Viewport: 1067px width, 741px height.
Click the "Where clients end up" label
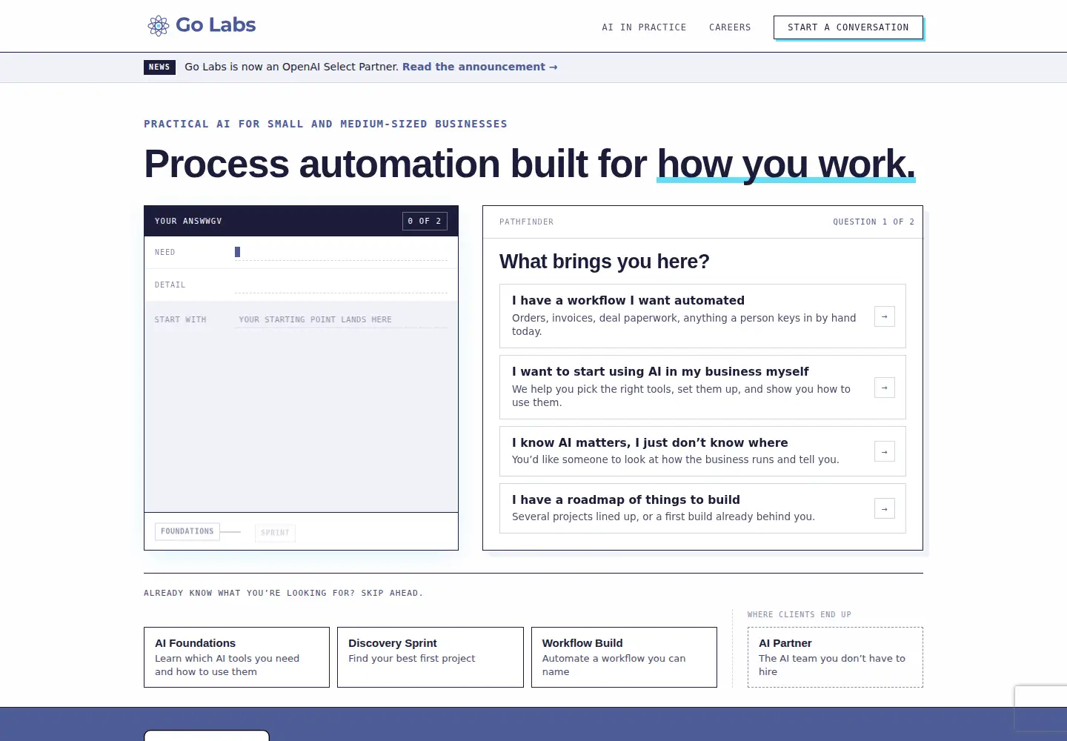[x=800, y=614]
